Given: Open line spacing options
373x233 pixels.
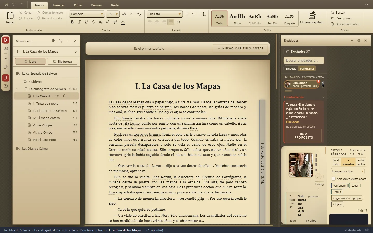Looking at the screenshot, I should tap(203, 14).
